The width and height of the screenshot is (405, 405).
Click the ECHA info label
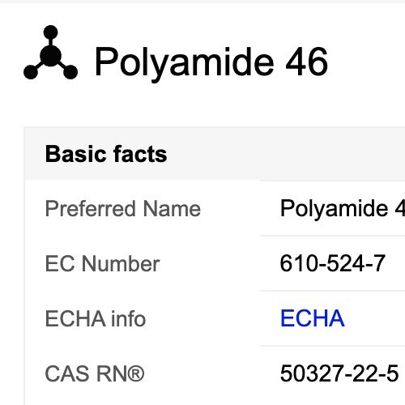[x=96, y=318]
